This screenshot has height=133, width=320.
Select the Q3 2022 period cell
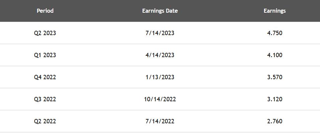[45, 99]
